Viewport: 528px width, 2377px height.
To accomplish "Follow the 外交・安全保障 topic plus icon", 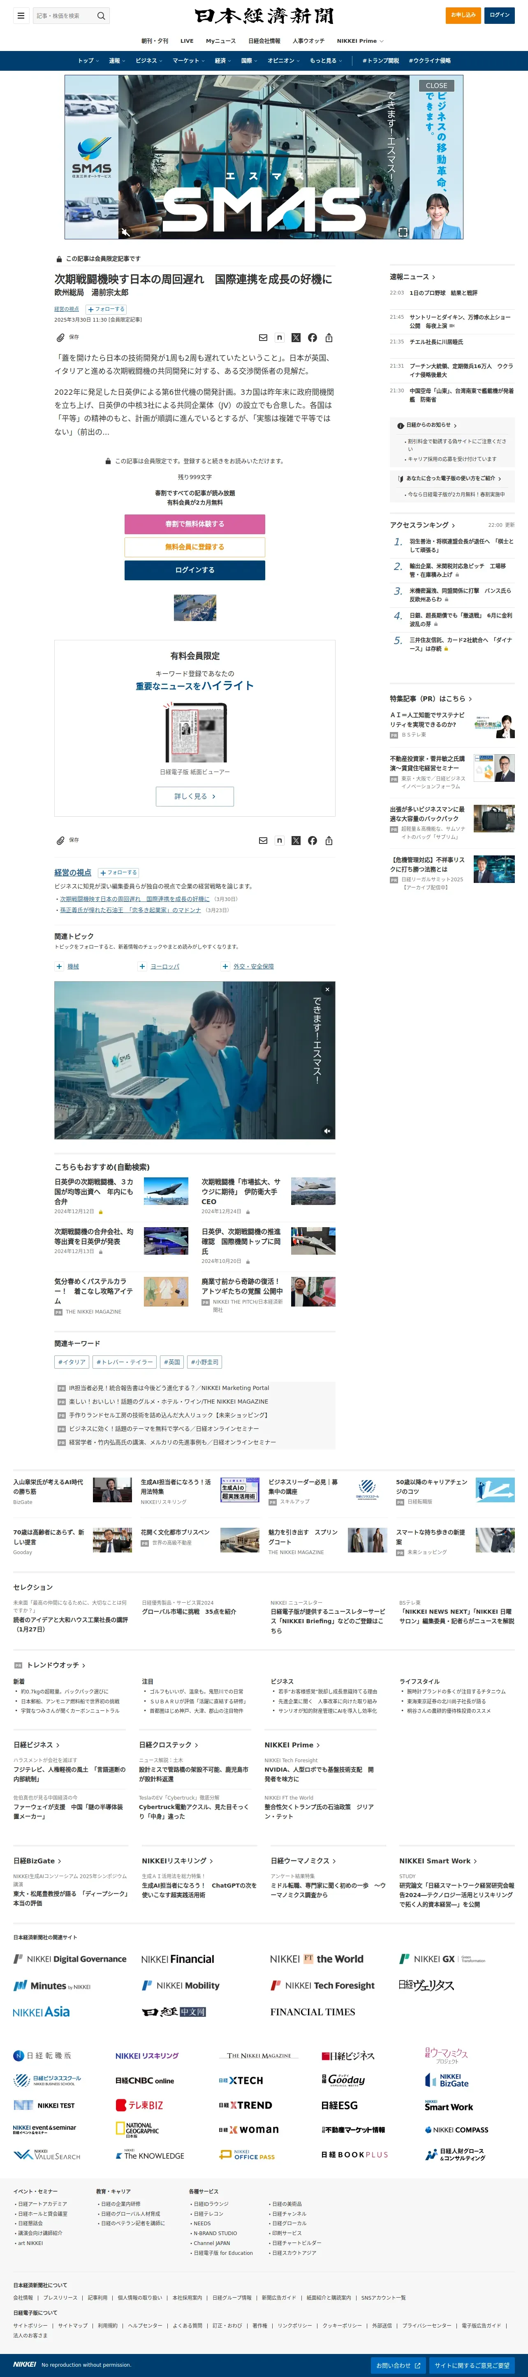I will [x=225, y=966].
